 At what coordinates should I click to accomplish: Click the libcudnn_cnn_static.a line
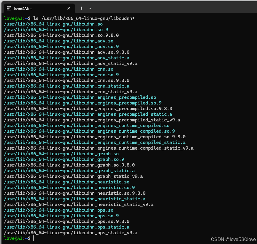point(67,86)
